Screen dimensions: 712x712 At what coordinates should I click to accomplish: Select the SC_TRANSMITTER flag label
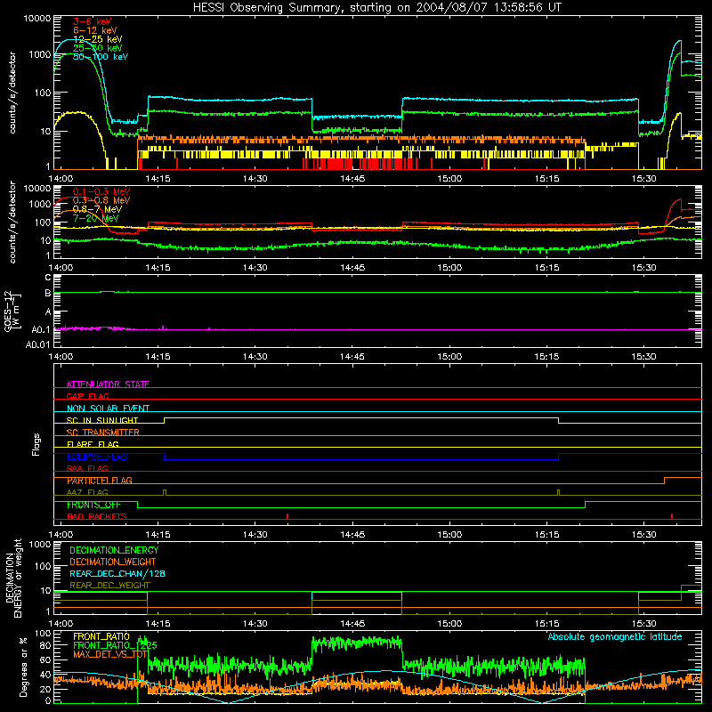(x=103, y=433)
